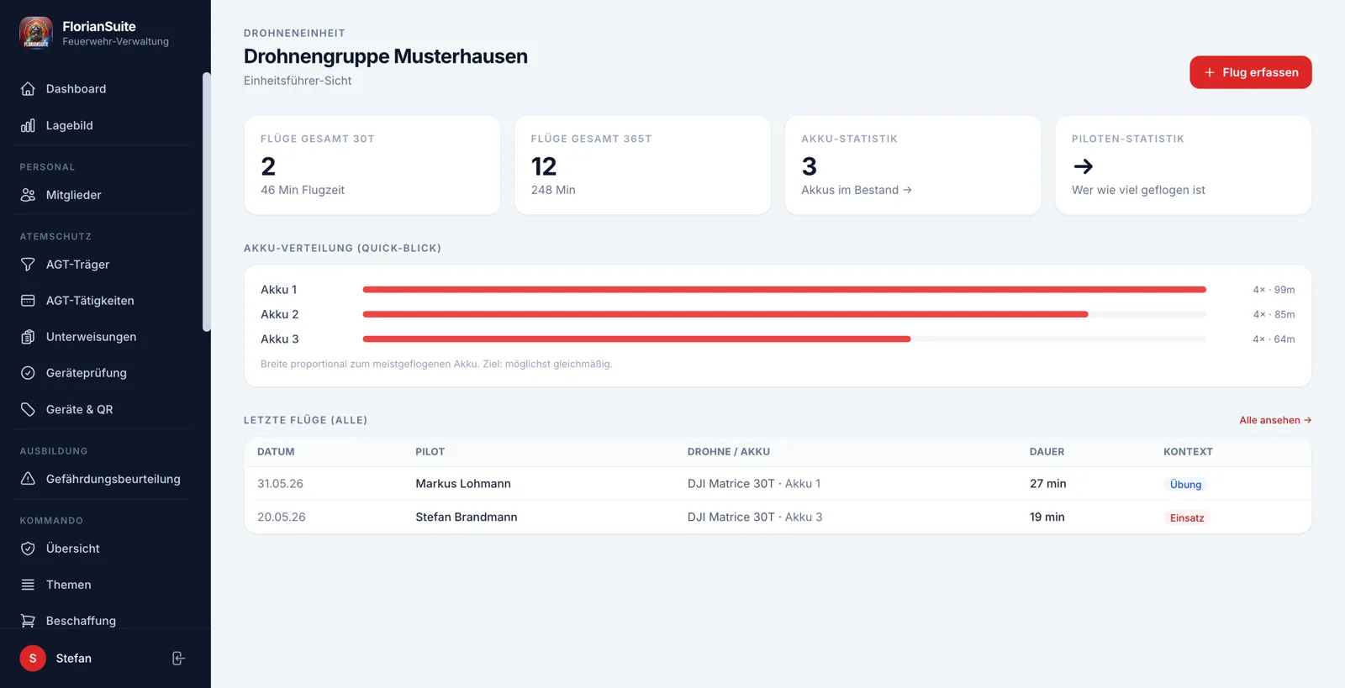Click the 27 min duration cell
Viewport: 1345px width, 688px height.
coord(1047,484)
